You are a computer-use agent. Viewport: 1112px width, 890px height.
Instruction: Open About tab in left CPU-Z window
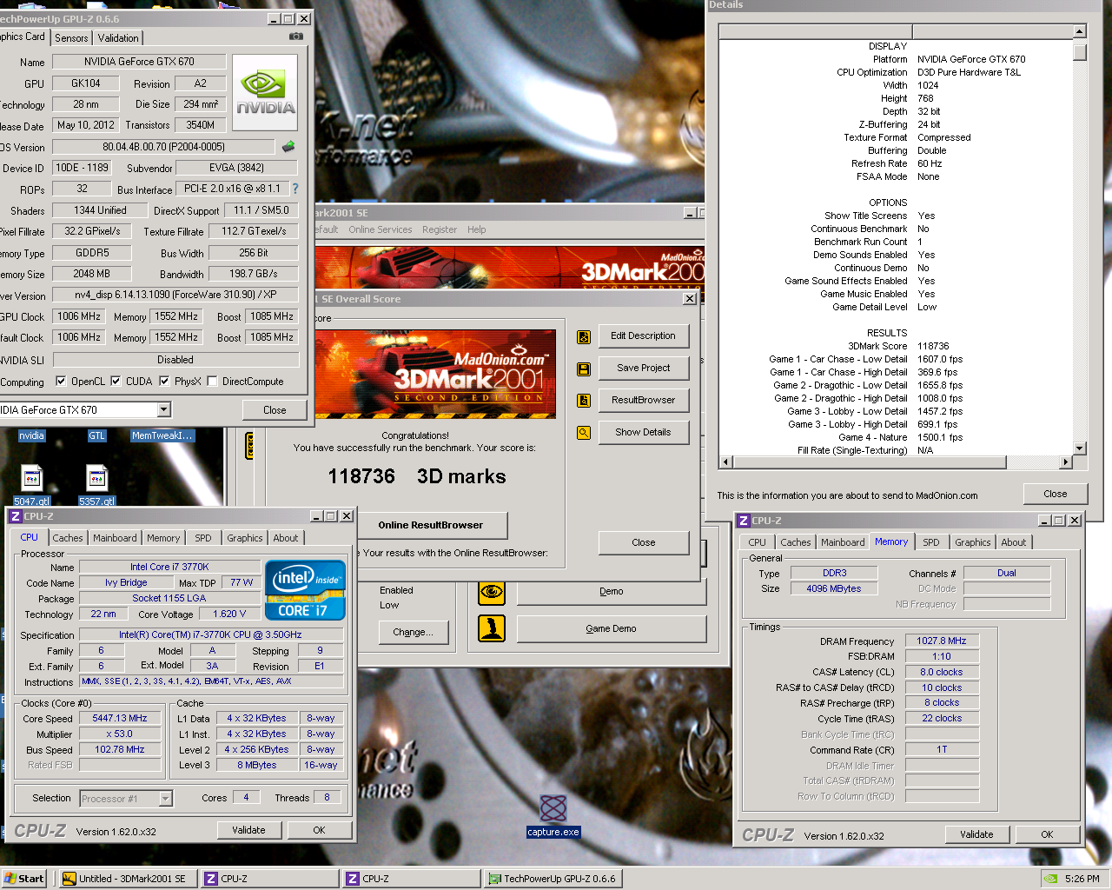point(286,538)
